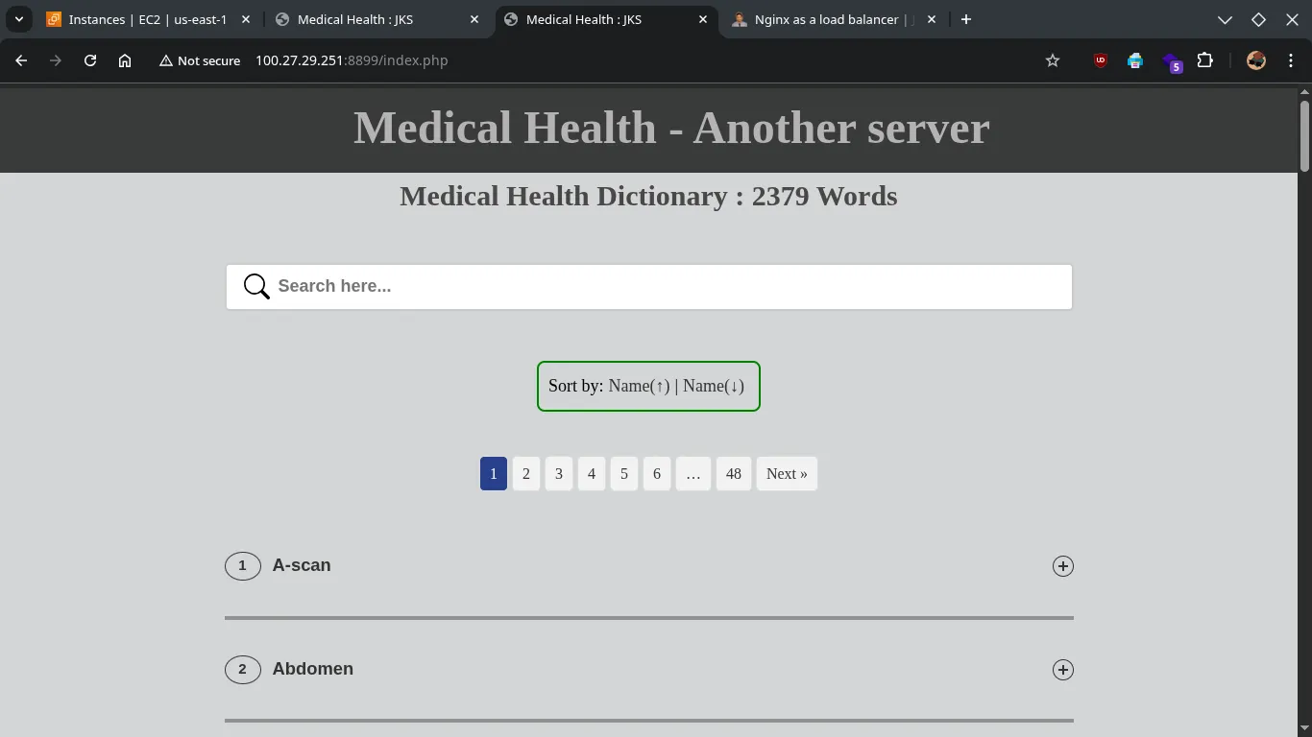1312x737 pixels.
Task: Click the back navigation arrow
Action: coord(21,60)
